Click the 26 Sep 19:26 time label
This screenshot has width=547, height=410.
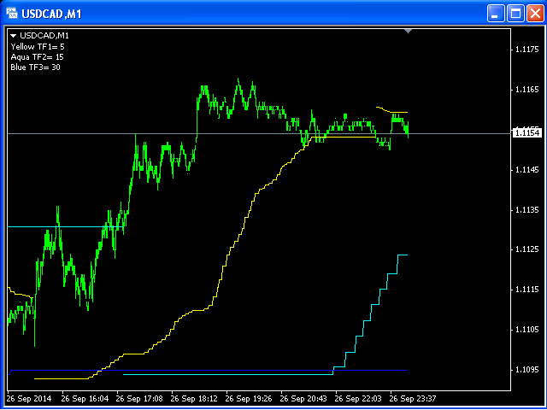[248, 398]
